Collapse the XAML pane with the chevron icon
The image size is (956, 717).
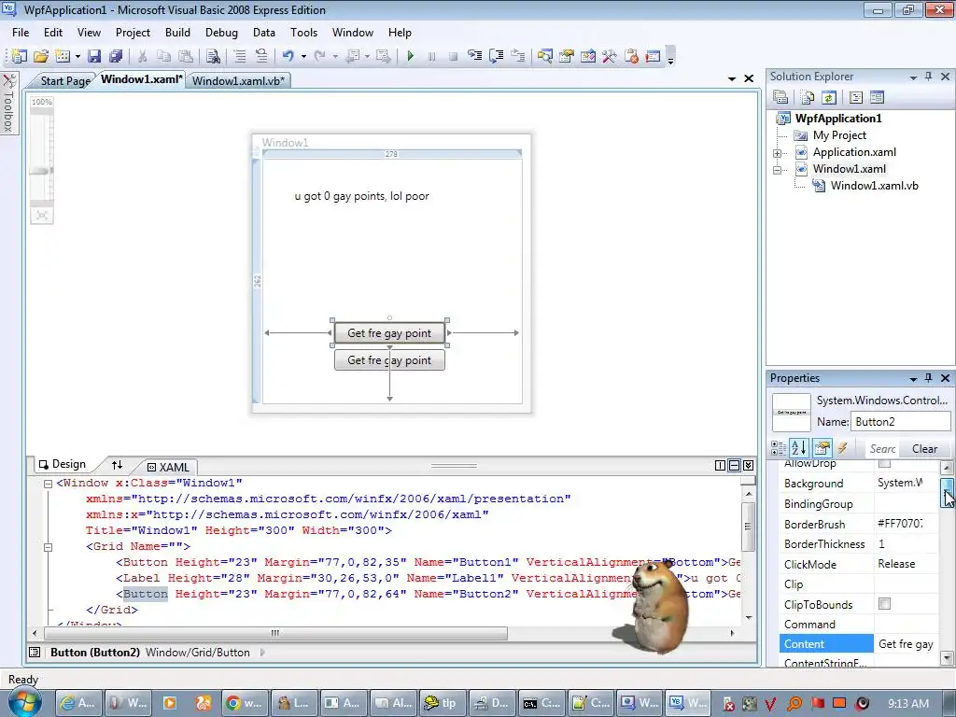tap(748, 466)
